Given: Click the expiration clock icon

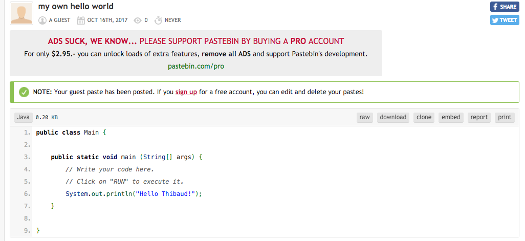Looking at the screenshot, I should click(x=158, y=20).
